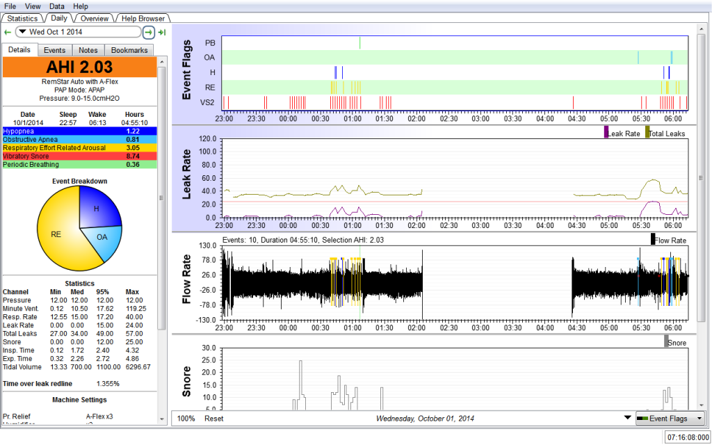Viewport: 712px width, 445px height.
Task: Open the View menu
Action: [33, 6]
